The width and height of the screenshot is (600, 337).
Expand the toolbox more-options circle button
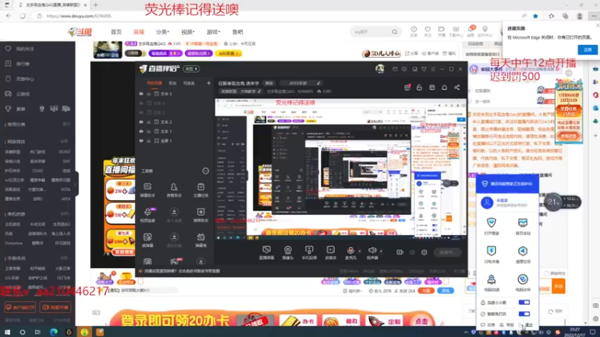tap(205, 171)
